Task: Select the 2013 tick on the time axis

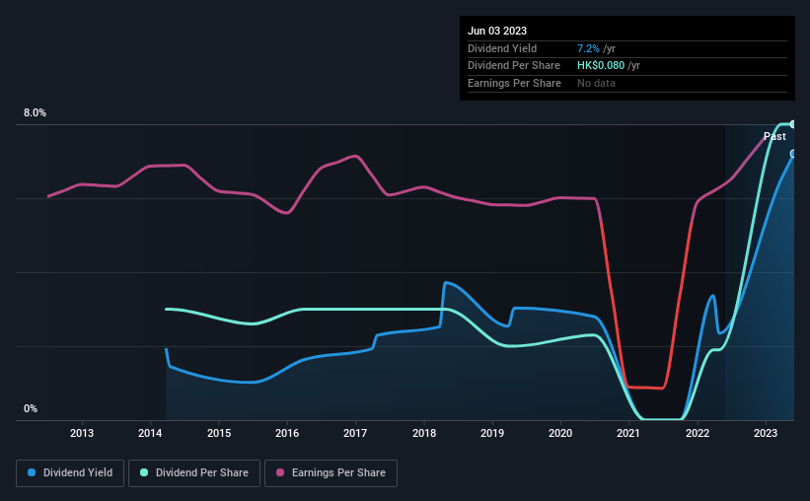Action: coord(82,433)
